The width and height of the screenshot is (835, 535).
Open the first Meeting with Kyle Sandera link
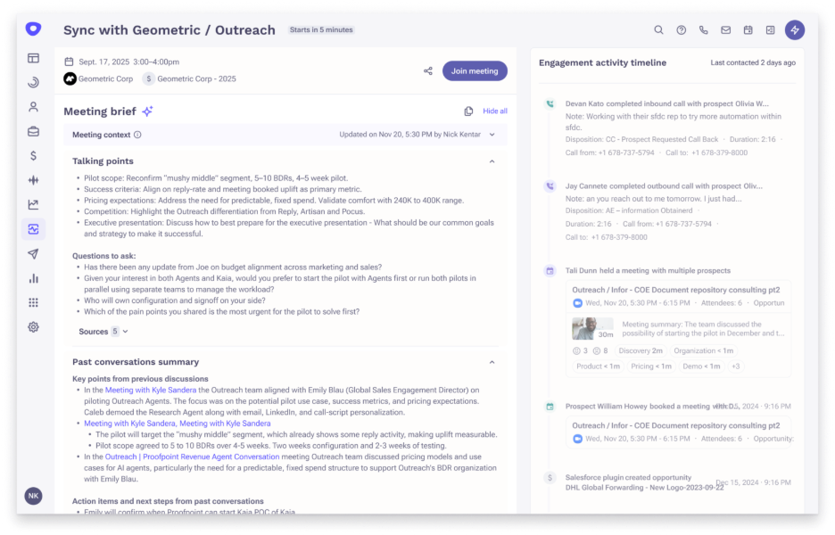coord(151,391)
